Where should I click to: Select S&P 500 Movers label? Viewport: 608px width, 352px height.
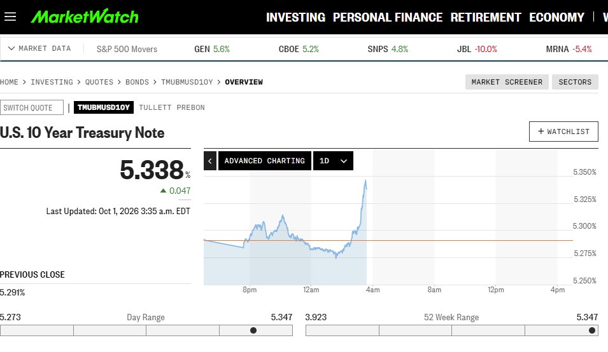127,49
